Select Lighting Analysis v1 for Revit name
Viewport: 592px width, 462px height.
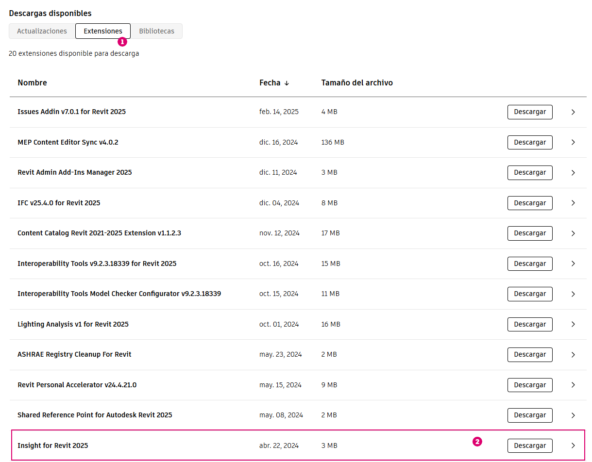pyautogui.click(x=73, y=324)
